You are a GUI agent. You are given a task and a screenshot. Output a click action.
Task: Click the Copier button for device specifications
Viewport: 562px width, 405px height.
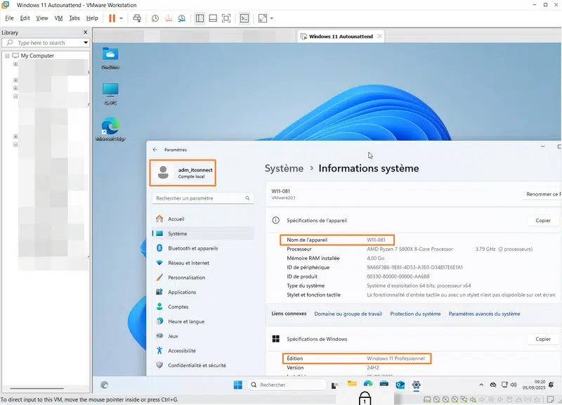[x=543, y=220]
